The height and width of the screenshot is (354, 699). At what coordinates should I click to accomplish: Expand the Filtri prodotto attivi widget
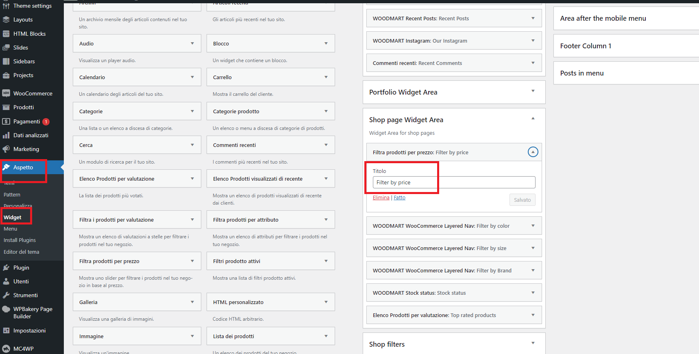[x=326, y=261]
